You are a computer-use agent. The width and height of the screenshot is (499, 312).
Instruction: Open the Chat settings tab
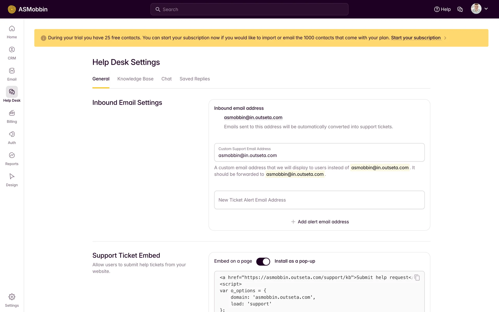coord(166,79)
